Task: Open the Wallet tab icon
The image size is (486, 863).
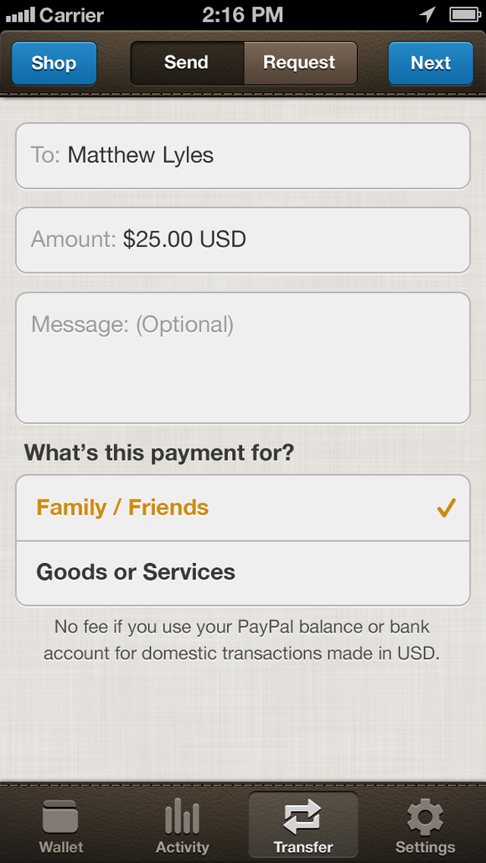Action: coord(60,817)
